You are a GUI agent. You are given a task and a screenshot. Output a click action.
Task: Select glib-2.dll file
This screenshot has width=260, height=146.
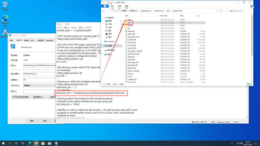coord(131,34)
